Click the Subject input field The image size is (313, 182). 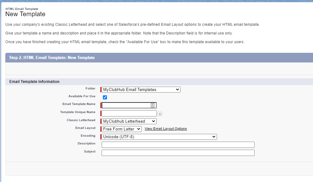(178, 152)
